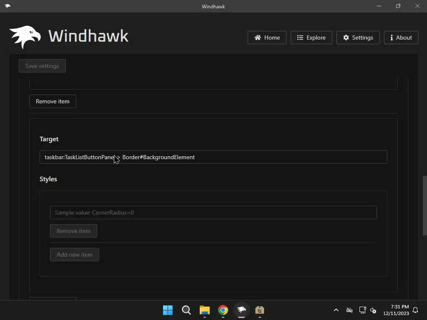Open the Windows Start menu

[168, 310]
